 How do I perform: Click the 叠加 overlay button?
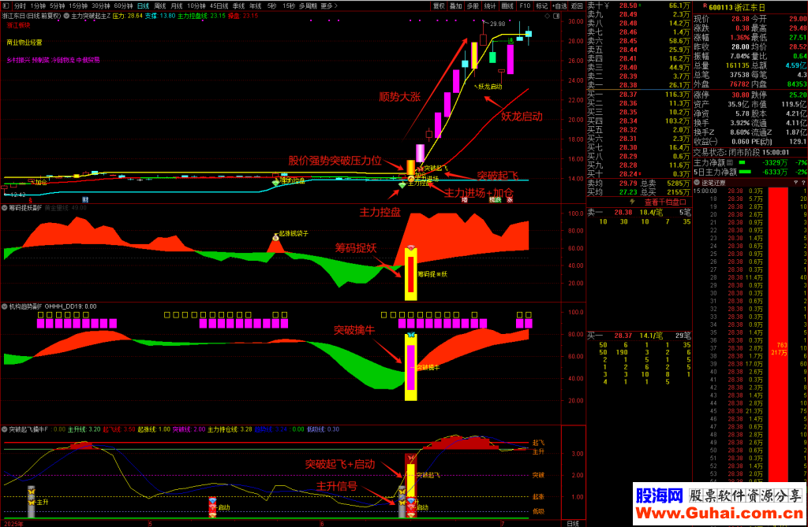456,6
